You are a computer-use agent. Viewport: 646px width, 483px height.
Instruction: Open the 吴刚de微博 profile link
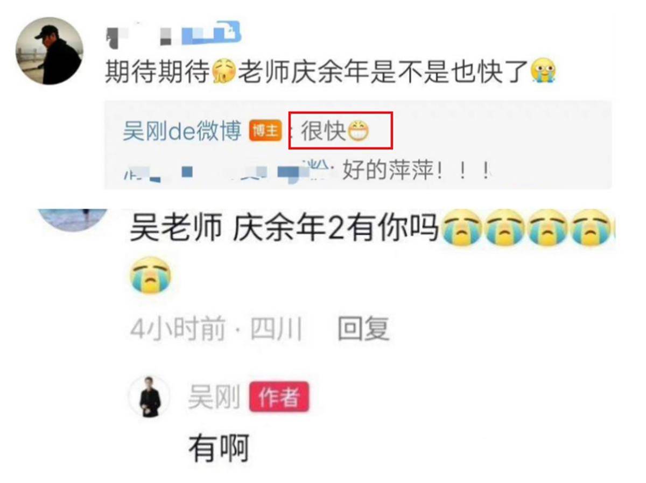182,131
